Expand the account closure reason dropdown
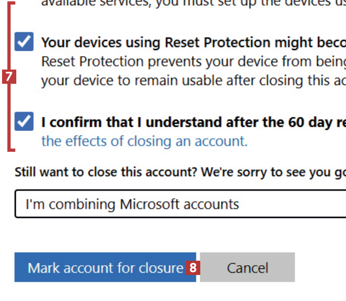The height and width of the screenshot is (301, 346). (179, 204)
